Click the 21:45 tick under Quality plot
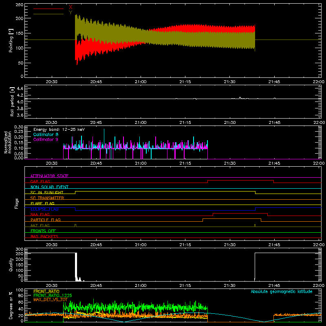Viewport: 326px width, 326px height. pyautogui.click(x=274, y=286)
